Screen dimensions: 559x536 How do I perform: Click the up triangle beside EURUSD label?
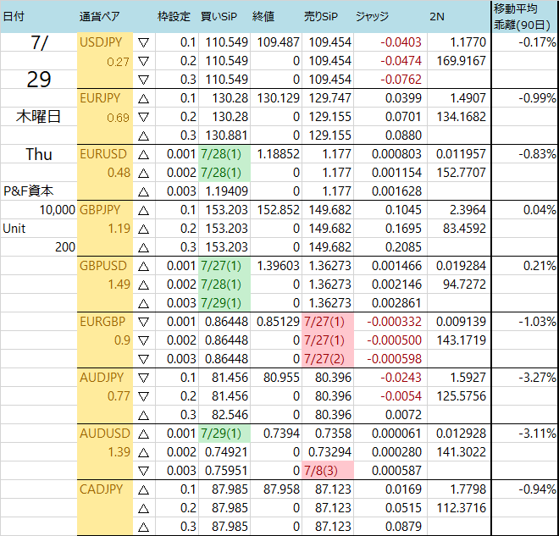coord(143,154)
